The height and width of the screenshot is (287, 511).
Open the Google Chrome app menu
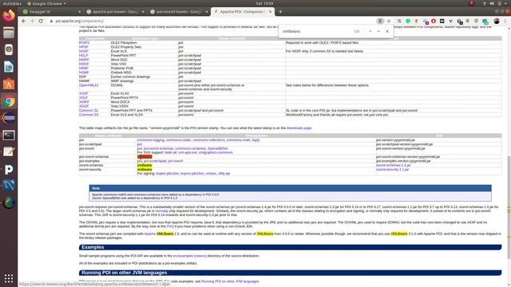click(46, 3)
